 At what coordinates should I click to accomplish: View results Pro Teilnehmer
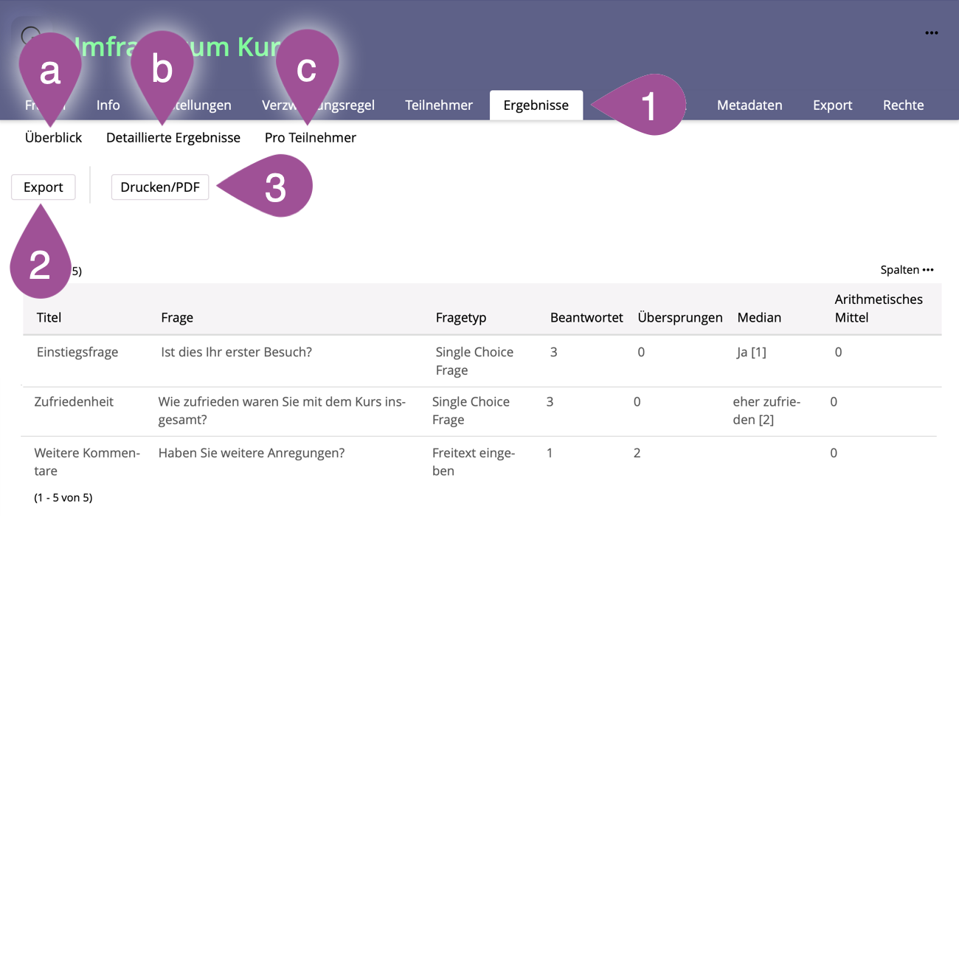tap(310, 138)
